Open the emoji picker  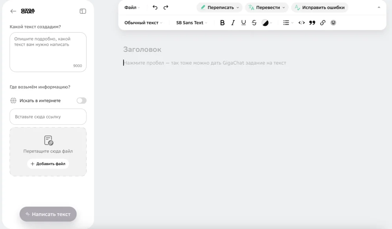tap(333, 23)
